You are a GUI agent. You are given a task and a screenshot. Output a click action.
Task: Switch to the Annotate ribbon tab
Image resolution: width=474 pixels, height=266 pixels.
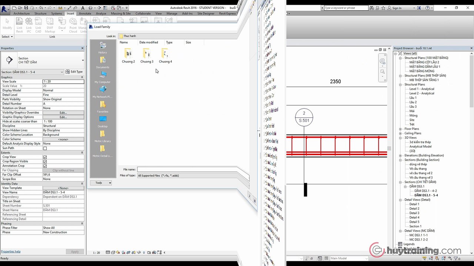pyautogui.click(x=85, y=14)
